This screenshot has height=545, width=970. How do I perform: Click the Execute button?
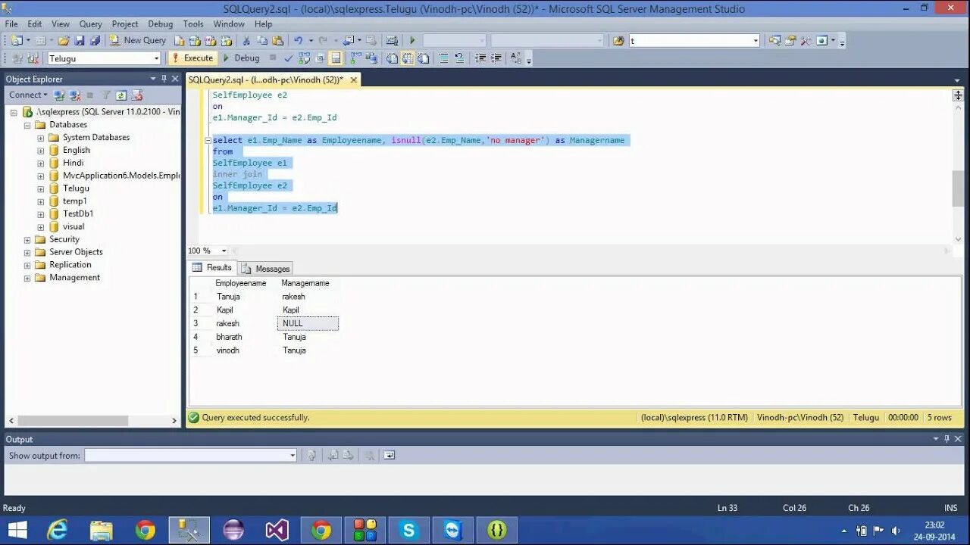point(192,58)
